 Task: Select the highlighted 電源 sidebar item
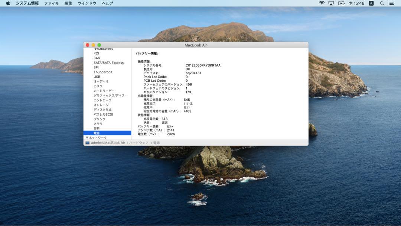click(107, 133)
